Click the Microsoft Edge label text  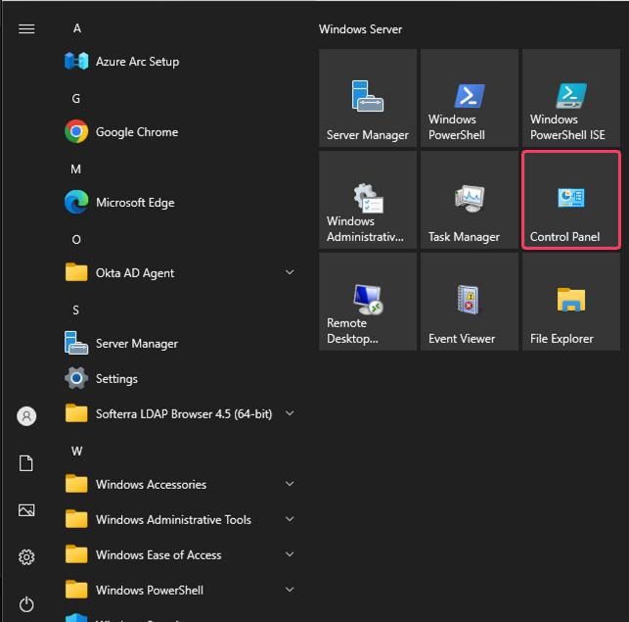click(x=135, y=203)
